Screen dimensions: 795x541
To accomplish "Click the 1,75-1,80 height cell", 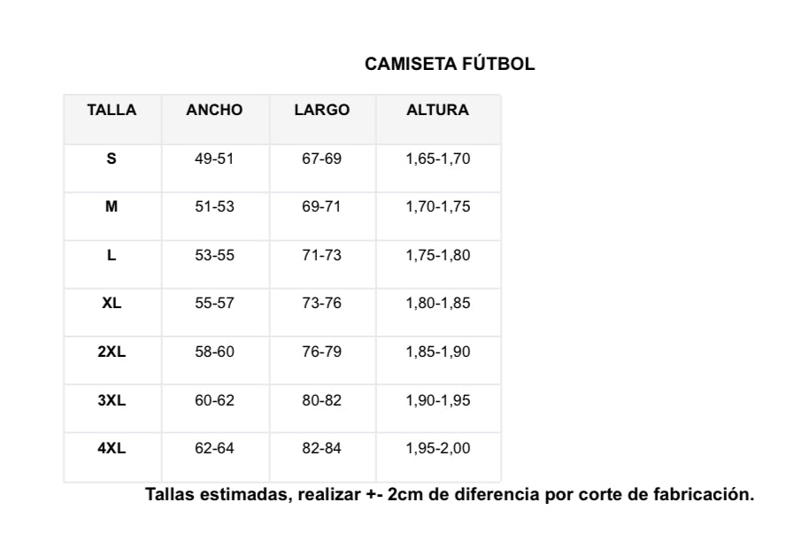I will [x=437, y=255].
